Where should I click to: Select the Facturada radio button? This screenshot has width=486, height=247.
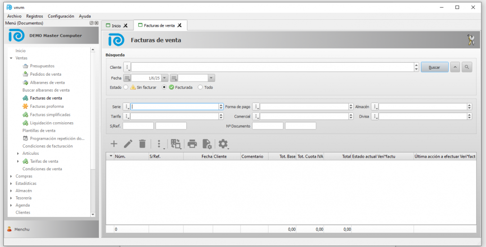click(164, 87)
